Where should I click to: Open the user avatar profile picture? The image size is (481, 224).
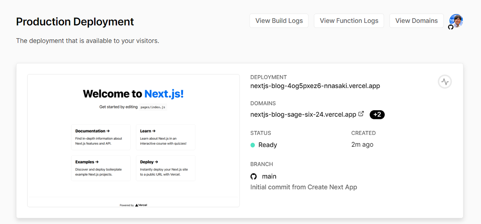[456, 21]
